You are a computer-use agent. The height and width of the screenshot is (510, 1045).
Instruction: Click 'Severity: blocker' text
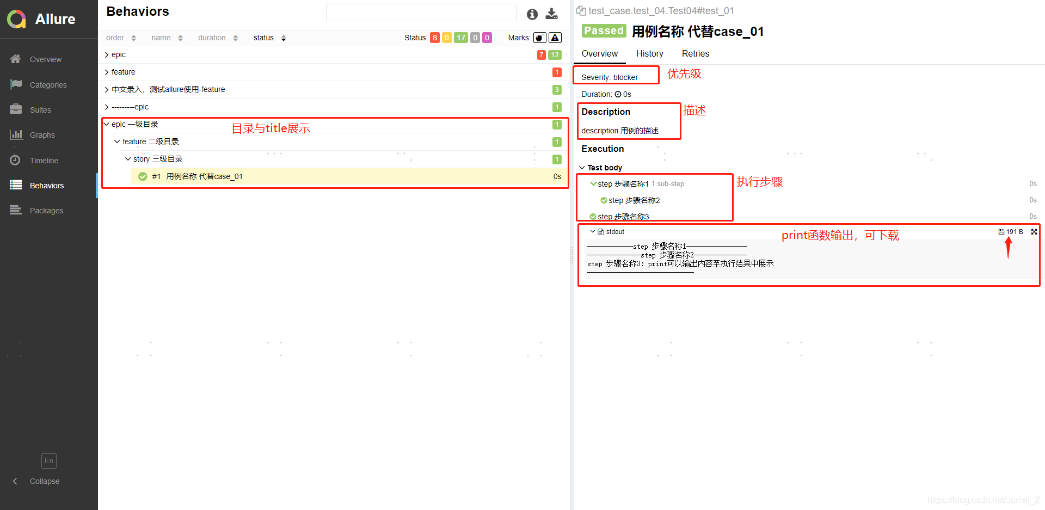[x=610, y=77]
